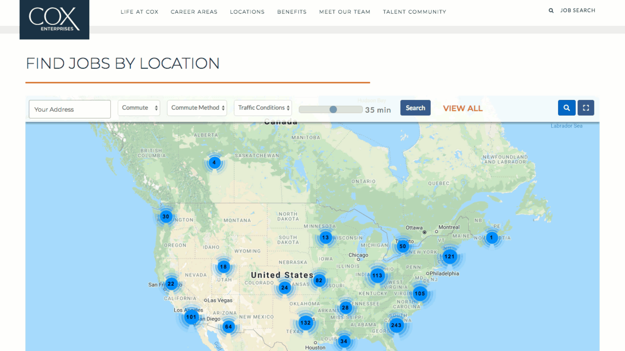Click the Philadelphia city label on map

pyautogui.click(x=444, y=274)
